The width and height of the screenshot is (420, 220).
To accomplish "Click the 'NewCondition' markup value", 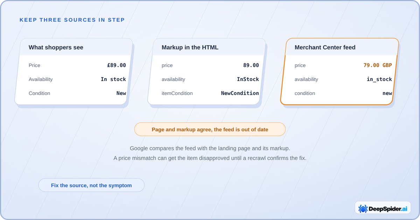I will [x=240, y=93].
